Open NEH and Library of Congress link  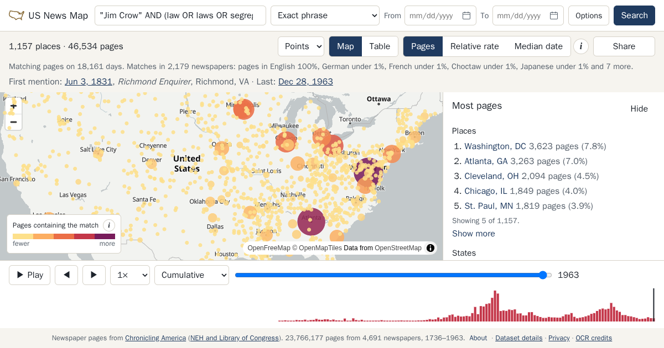click(x=235, y=338)
